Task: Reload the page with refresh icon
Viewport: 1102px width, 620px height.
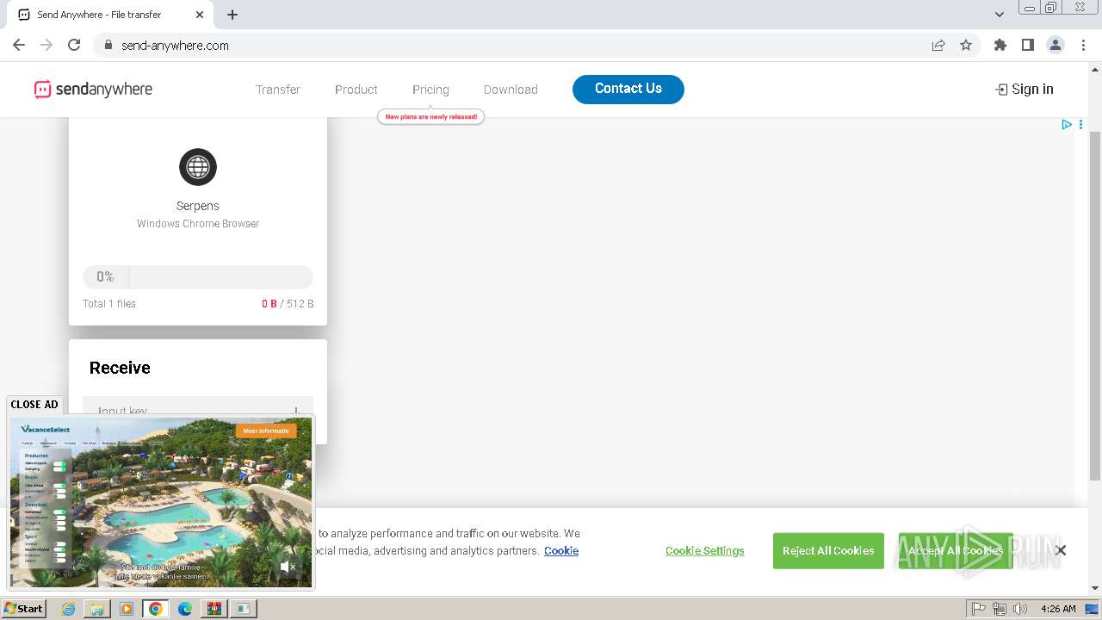Action: tap(74, 45)
